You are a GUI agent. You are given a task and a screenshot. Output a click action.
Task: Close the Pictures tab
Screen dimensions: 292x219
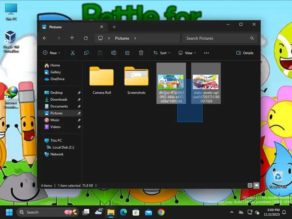click(102, 27)
